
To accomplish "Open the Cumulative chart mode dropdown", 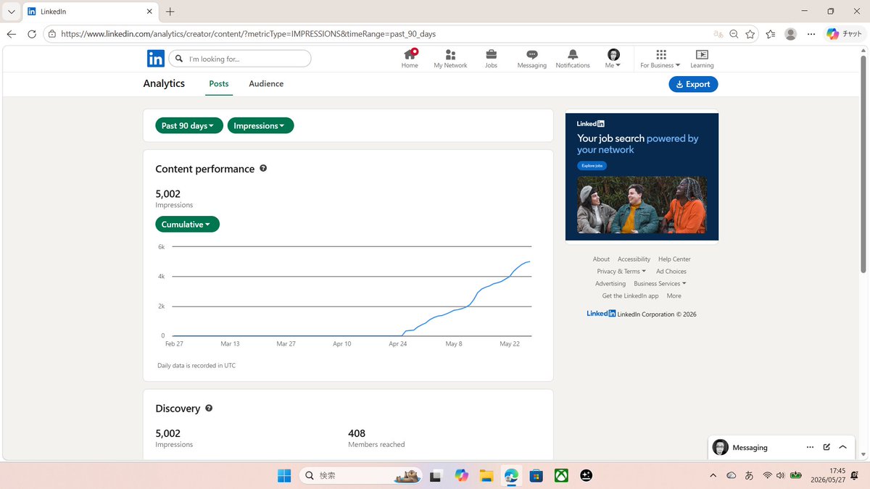I will coord(187,225).
